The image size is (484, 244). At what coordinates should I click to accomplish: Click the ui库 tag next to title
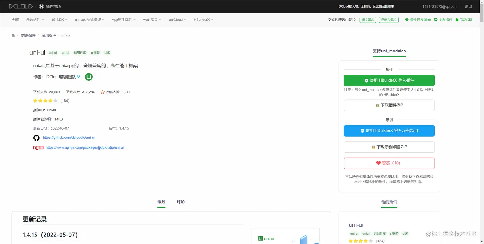[107, 53]
